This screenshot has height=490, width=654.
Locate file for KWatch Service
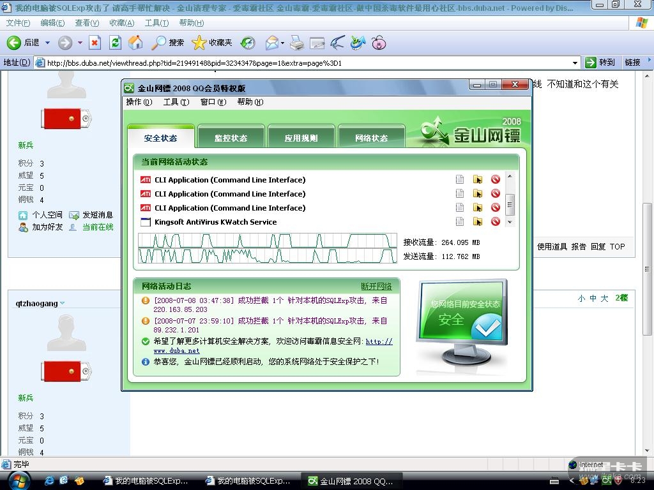click(478, 221)
